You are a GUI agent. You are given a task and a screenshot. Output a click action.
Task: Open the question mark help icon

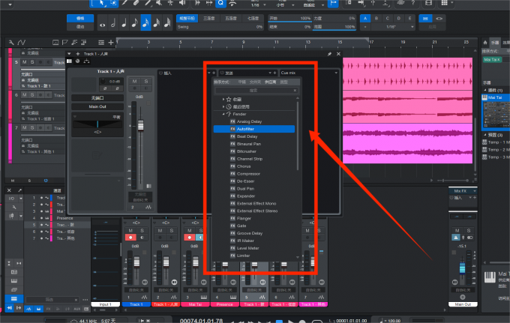pos(413,2)
